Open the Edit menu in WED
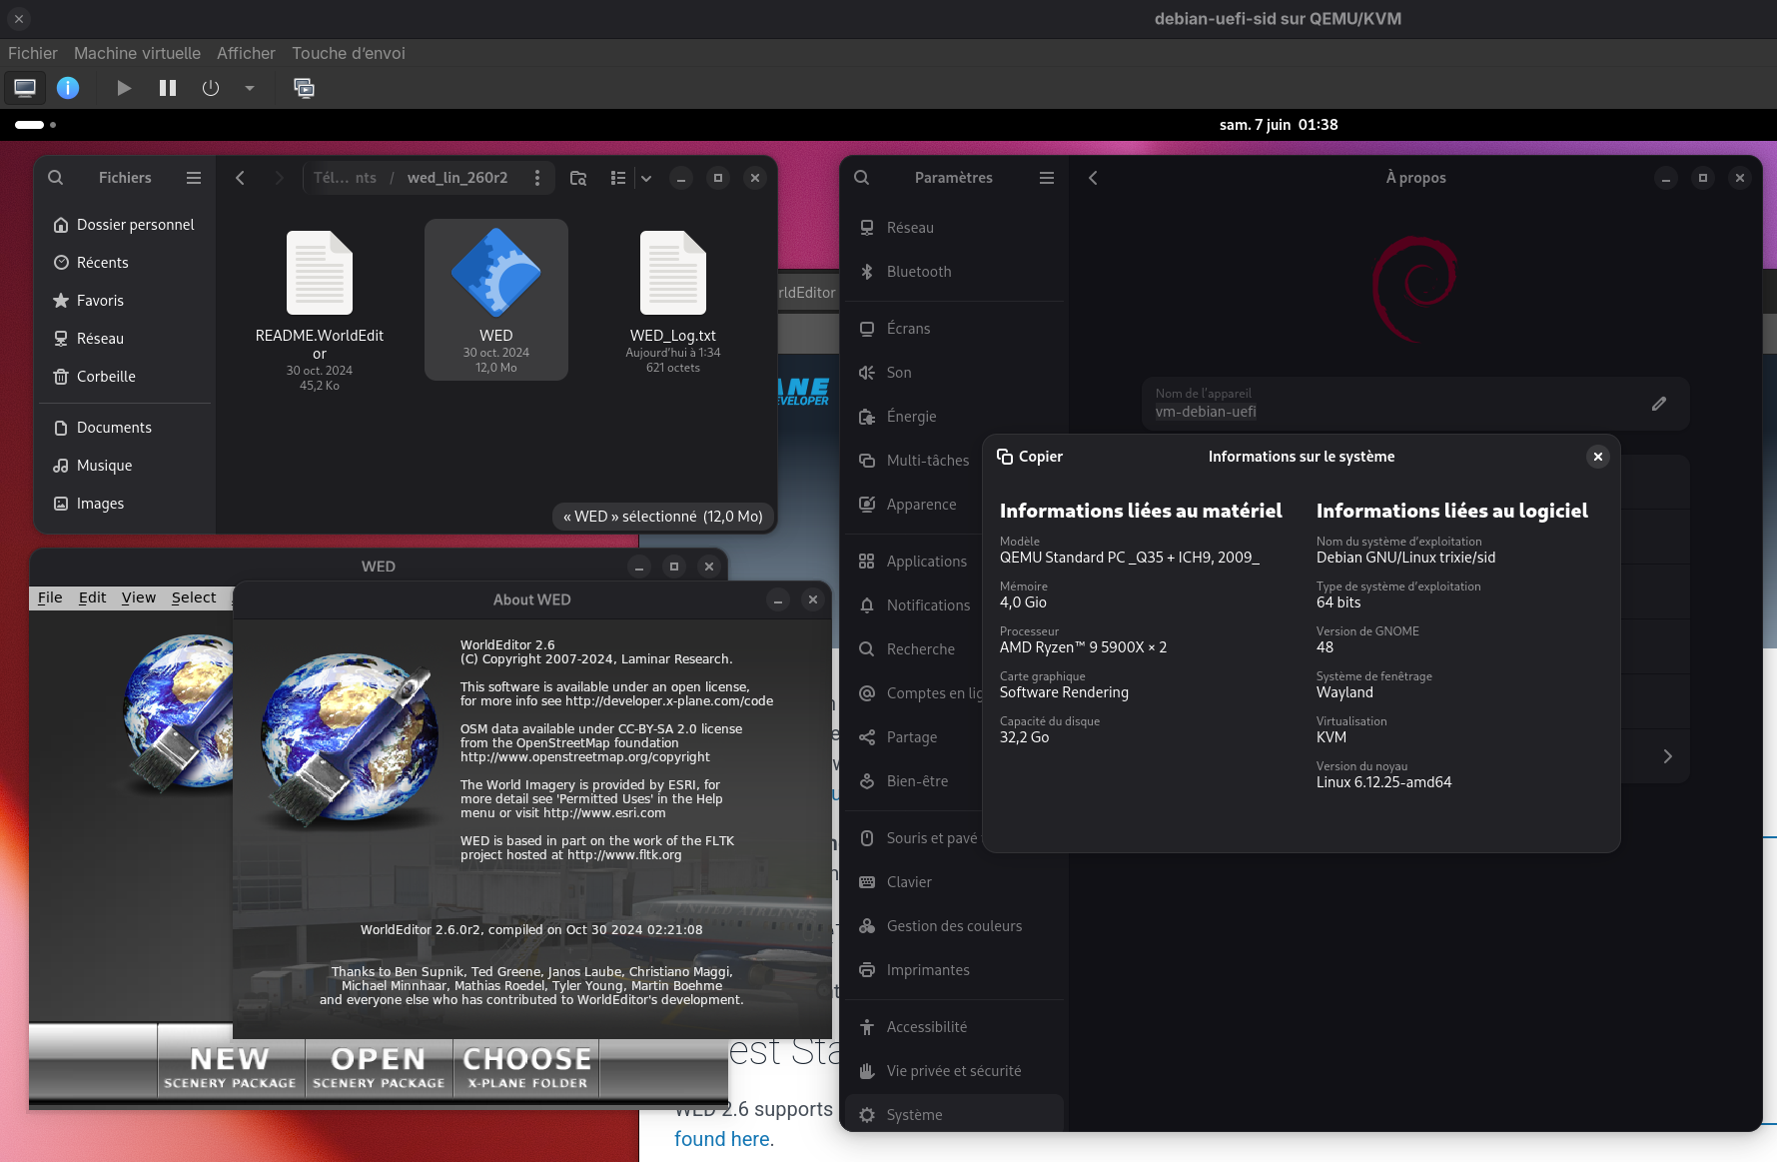 [x=92, y=597]
